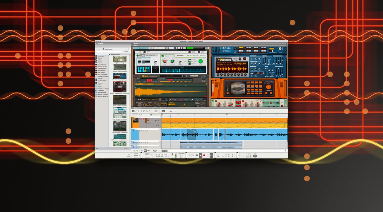Screen dimensions: 383x212
Task: Select the Eraser tool in Sequencer toolbar
Action: (x=139, y=111)
